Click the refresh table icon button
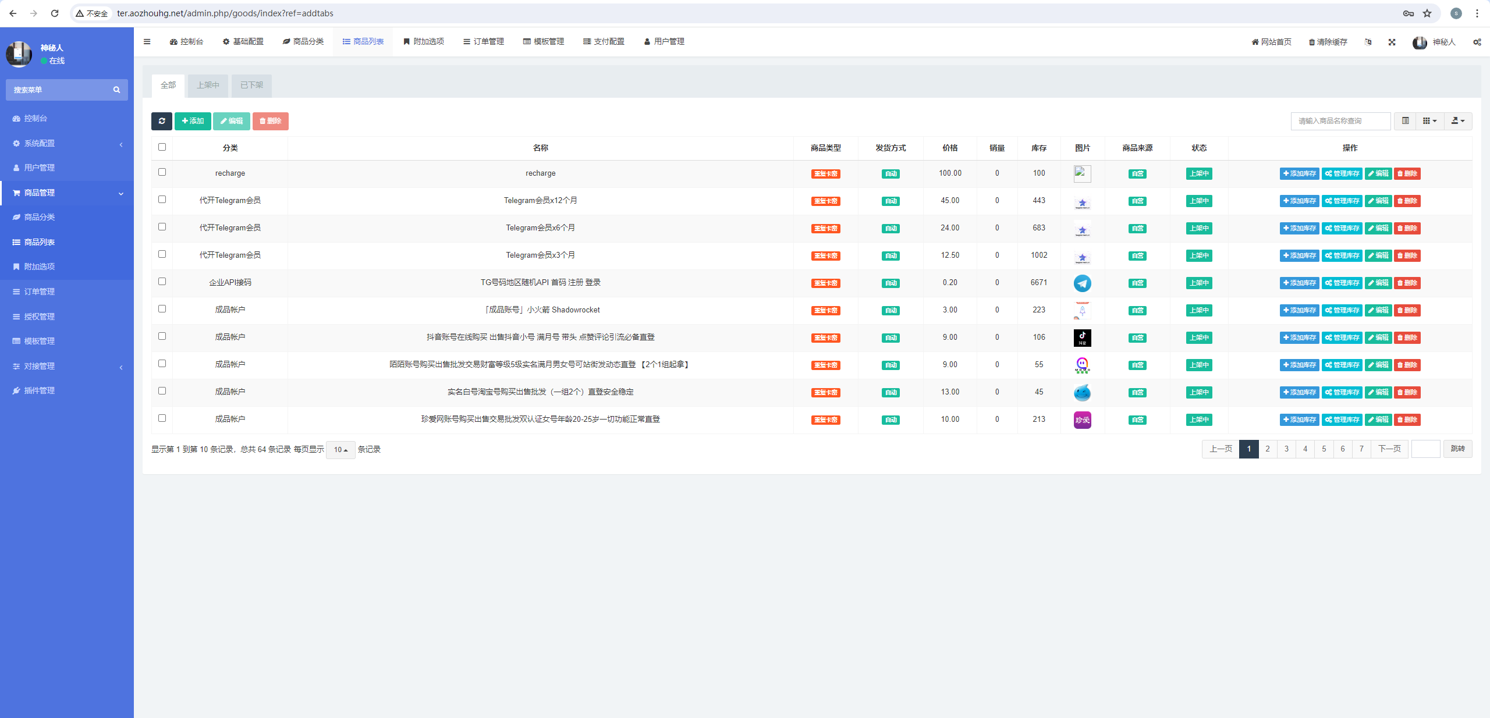1490x718 pixels. [162, 121]
